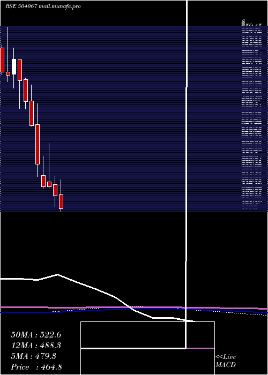Click the tallest red candlestick body
The height and width of the screenshot is (375, 268).
tap(38, 144)
